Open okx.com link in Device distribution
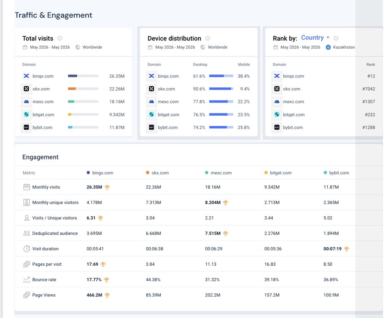This screenshot has height=318, width=391. [166, 89]
